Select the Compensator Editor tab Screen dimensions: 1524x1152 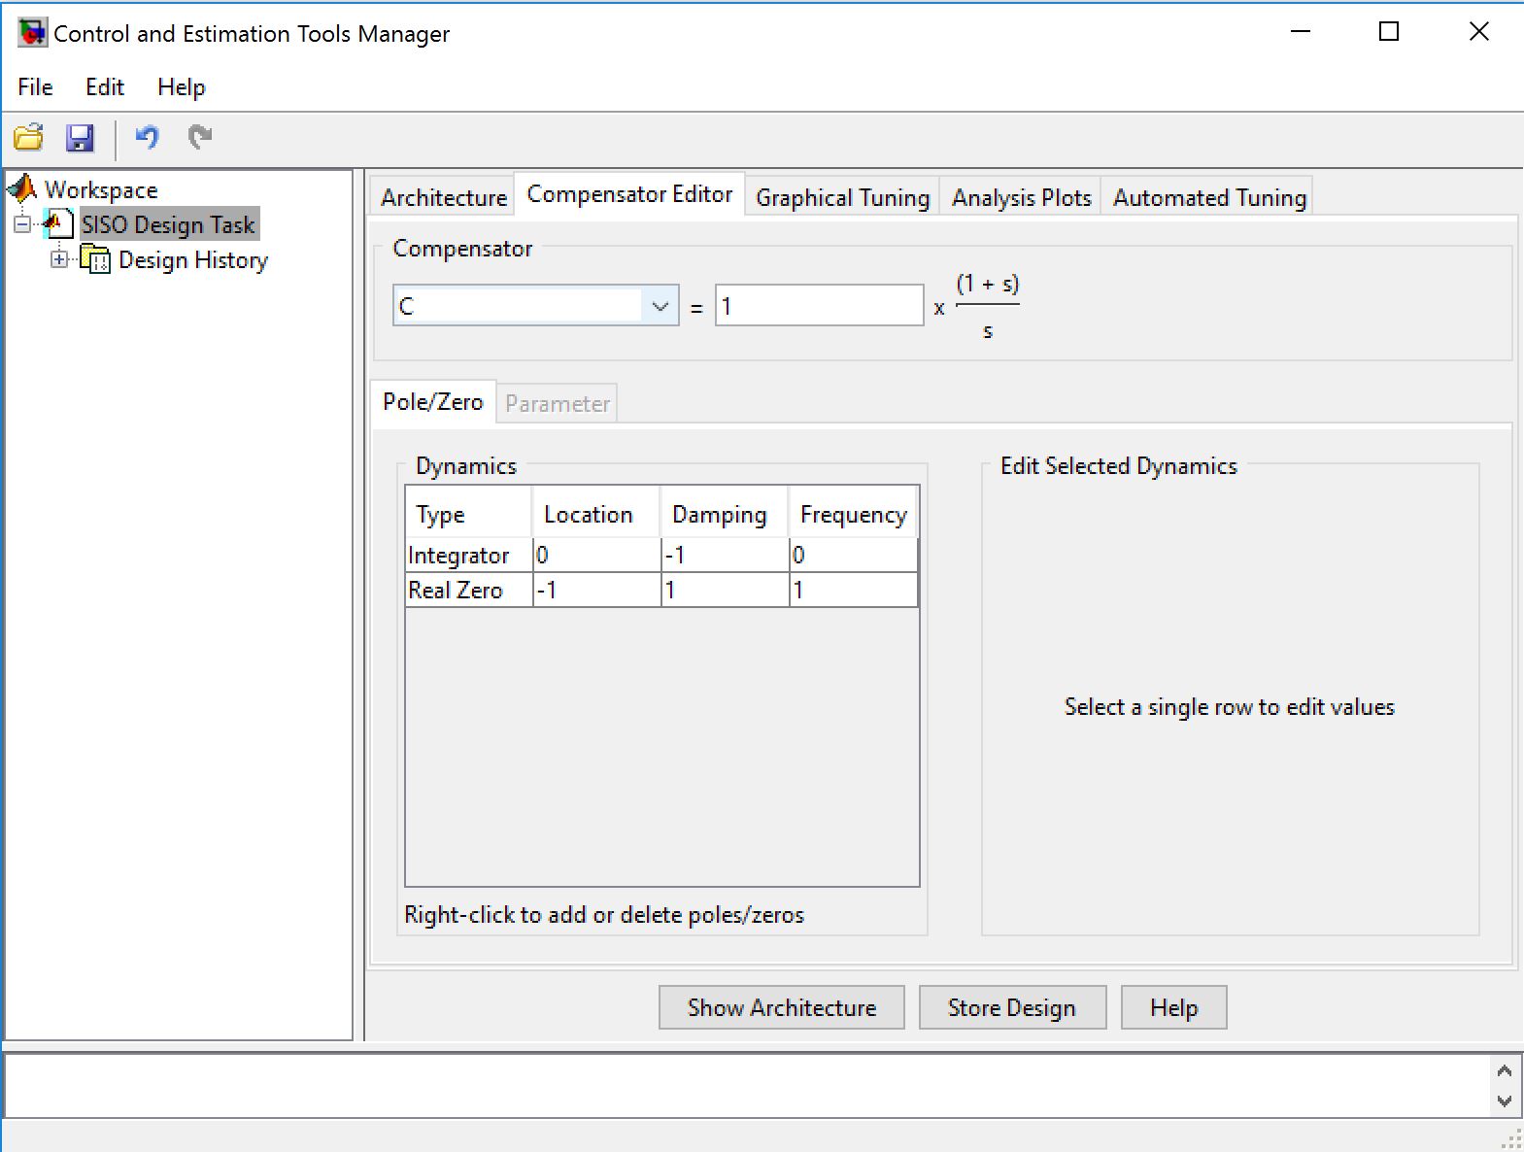point(629,194)
